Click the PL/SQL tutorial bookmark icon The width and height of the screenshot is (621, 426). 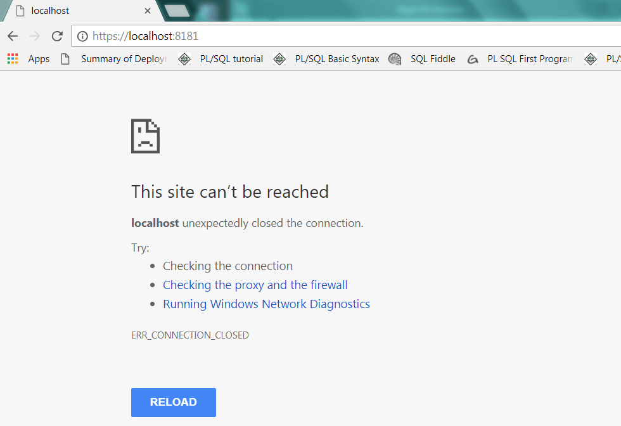click(x=184, y=59)
